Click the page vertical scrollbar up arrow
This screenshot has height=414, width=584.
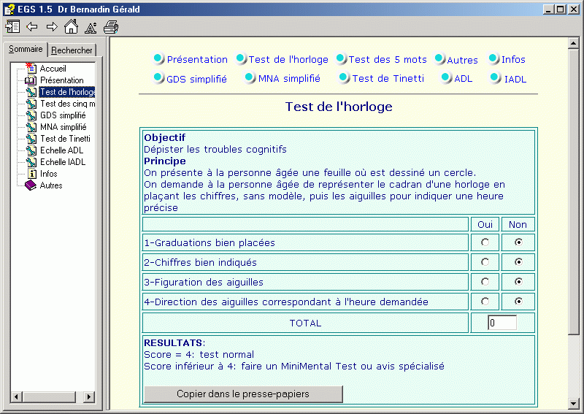click(x=574, y=43)
